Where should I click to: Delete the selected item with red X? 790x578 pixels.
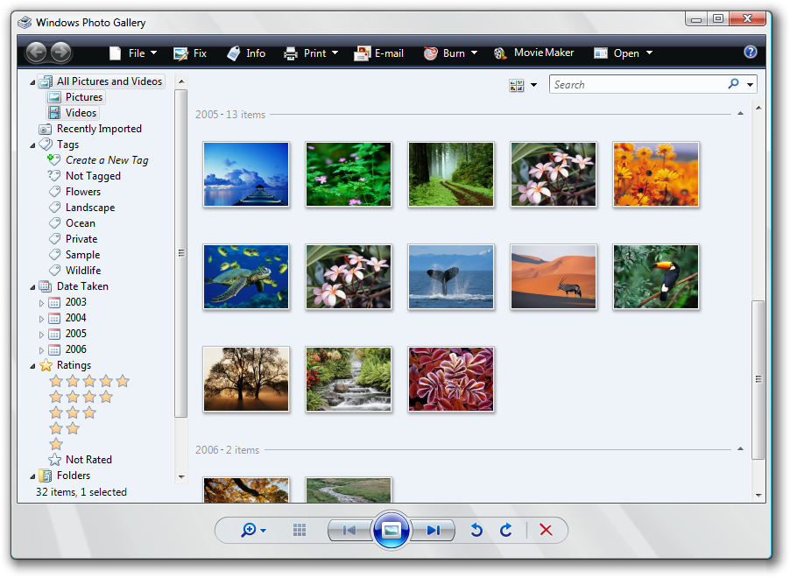546,530
